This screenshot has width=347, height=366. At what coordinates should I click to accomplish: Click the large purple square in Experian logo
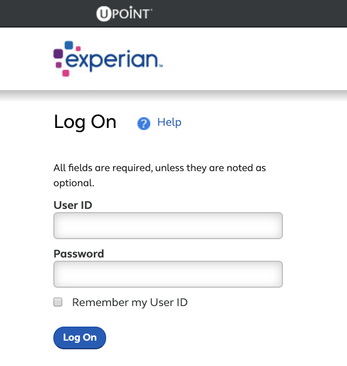pos(58,53)
